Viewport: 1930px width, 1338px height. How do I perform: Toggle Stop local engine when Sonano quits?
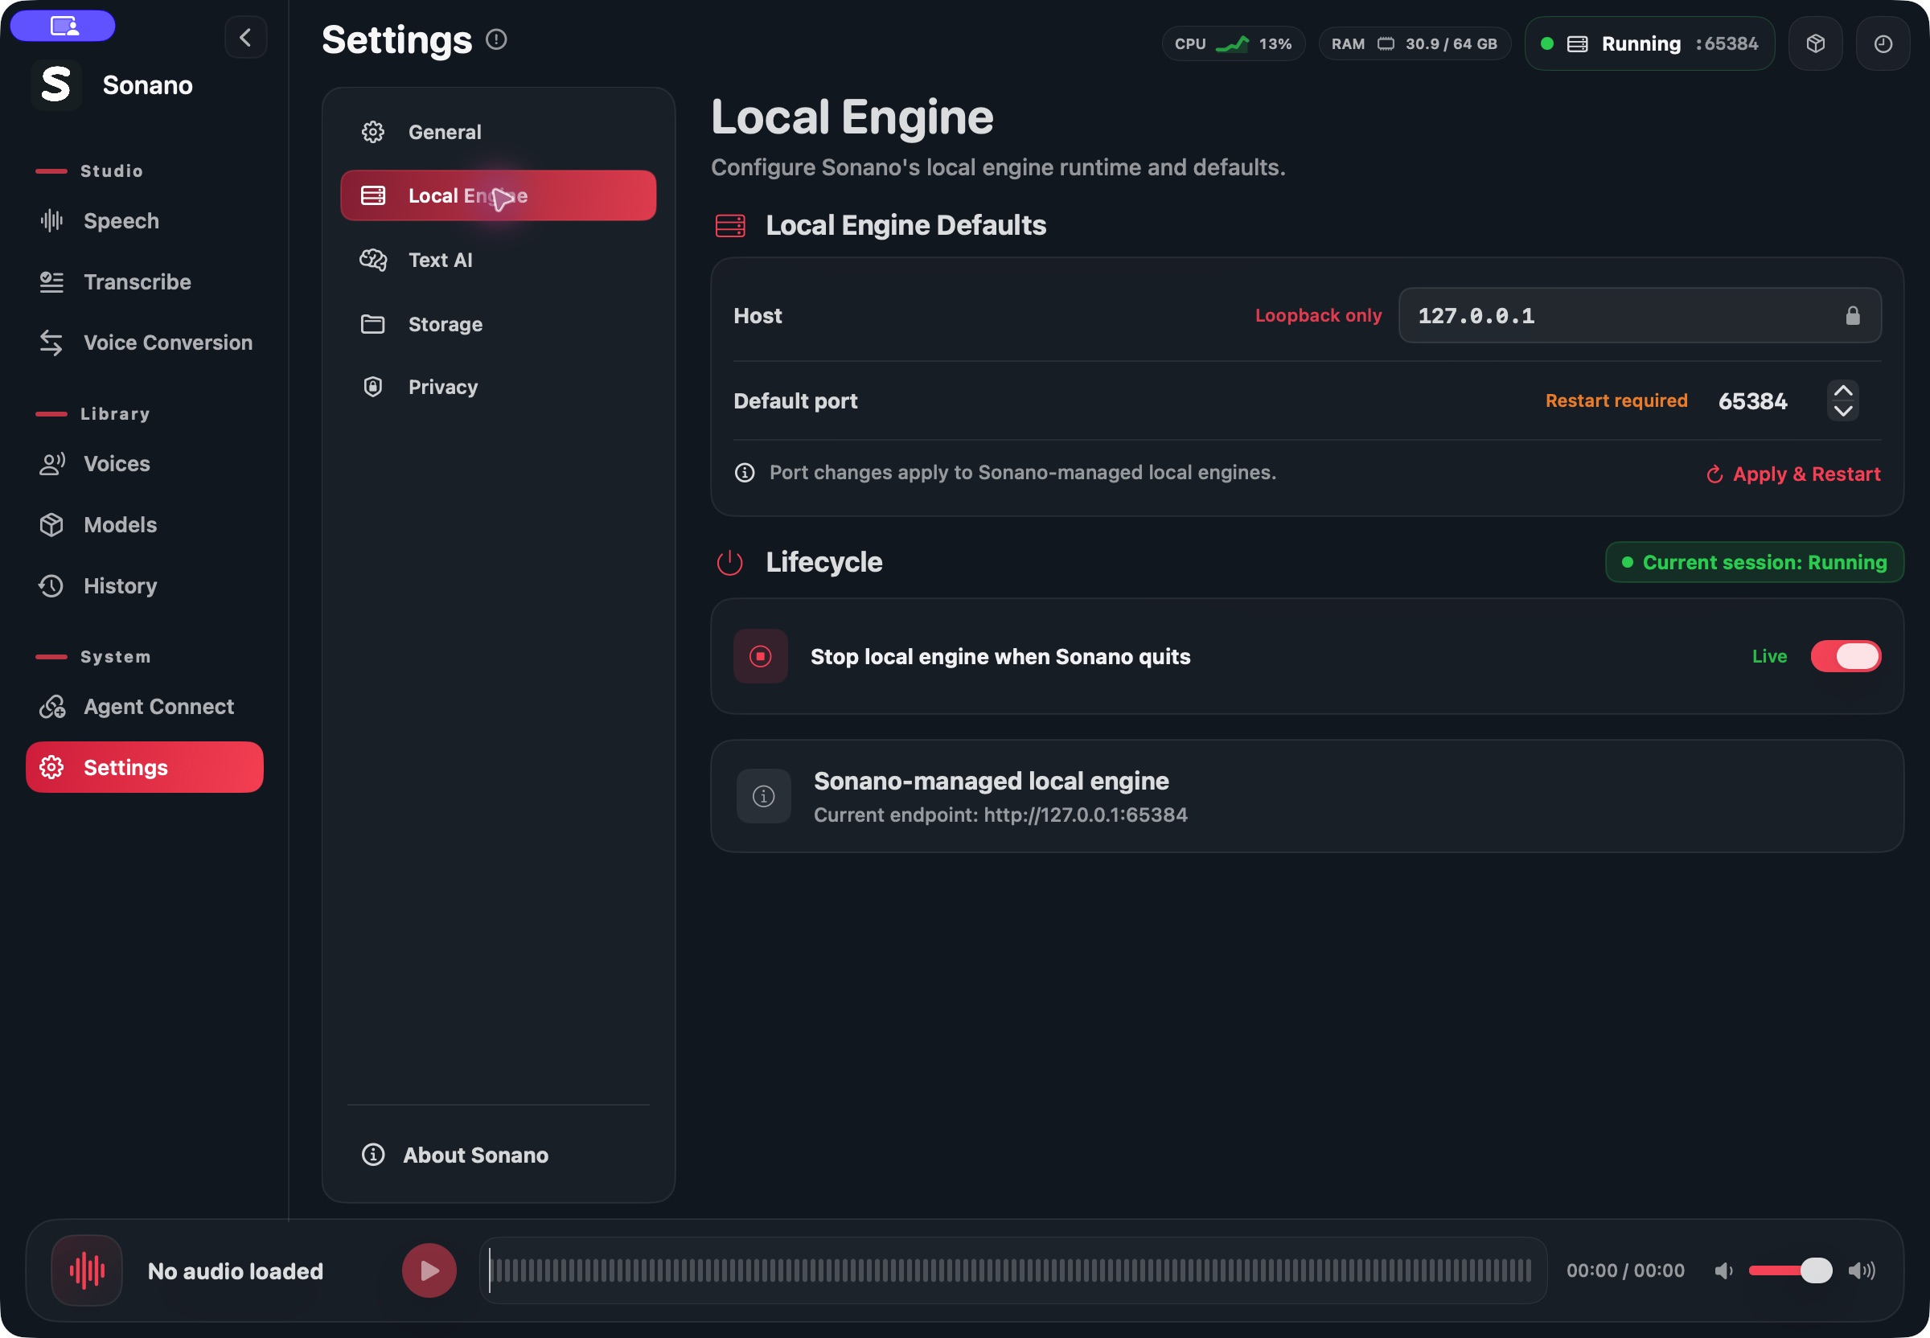point(1846,656)
